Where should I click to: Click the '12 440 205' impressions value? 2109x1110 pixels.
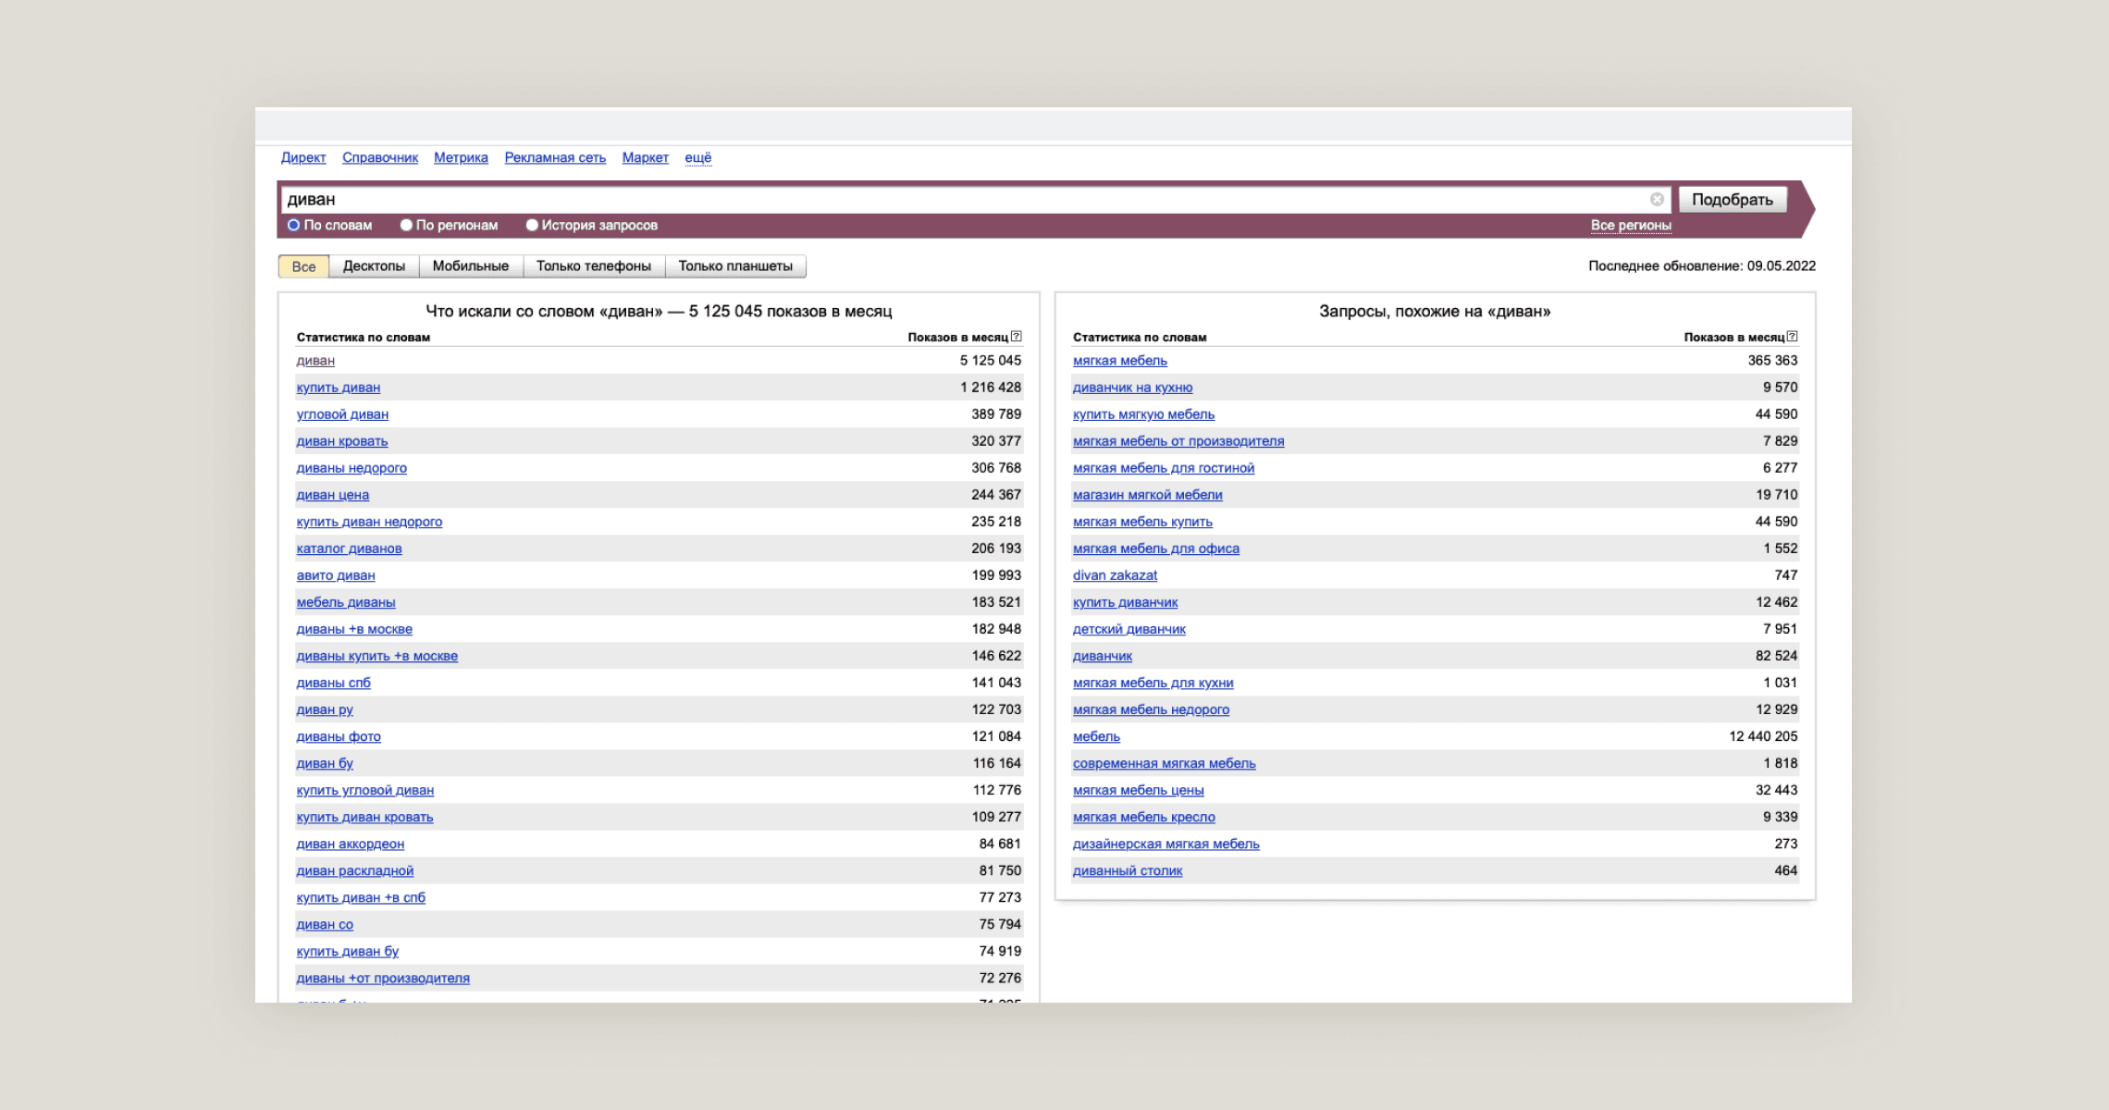click(x=1763, y=736)
